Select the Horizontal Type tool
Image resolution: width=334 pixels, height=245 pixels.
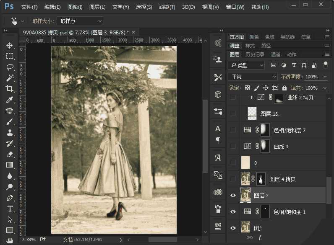(x=9, y=209)
